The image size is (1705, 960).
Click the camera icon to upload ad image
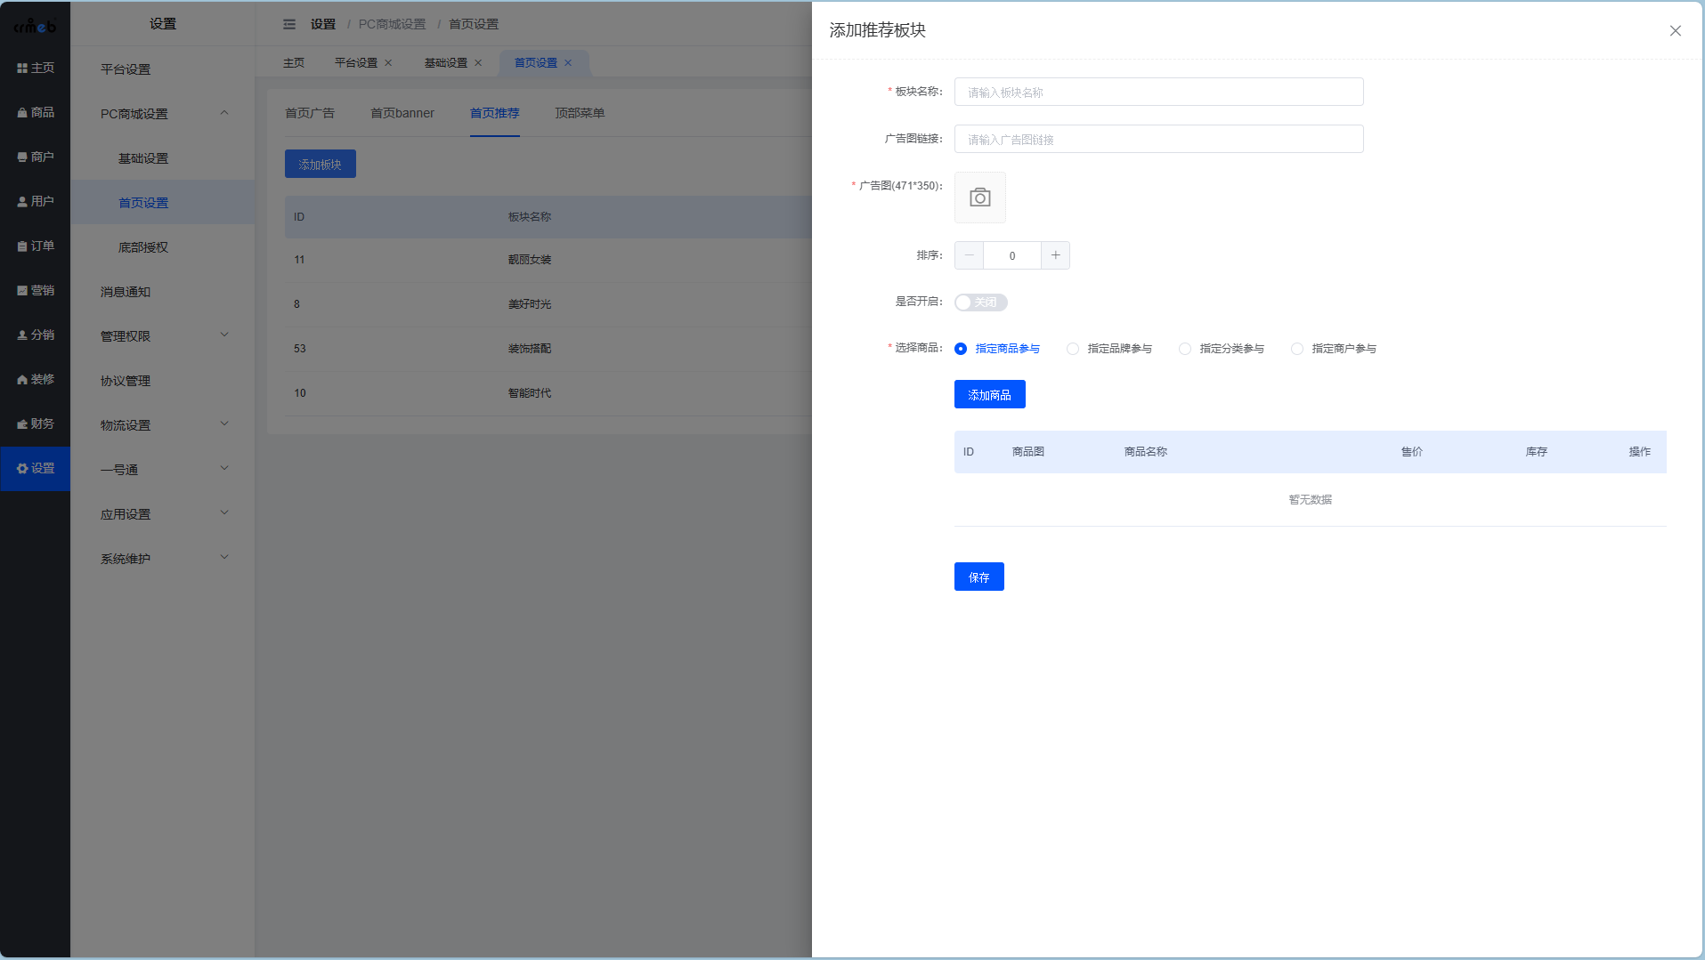click(979, 198)
